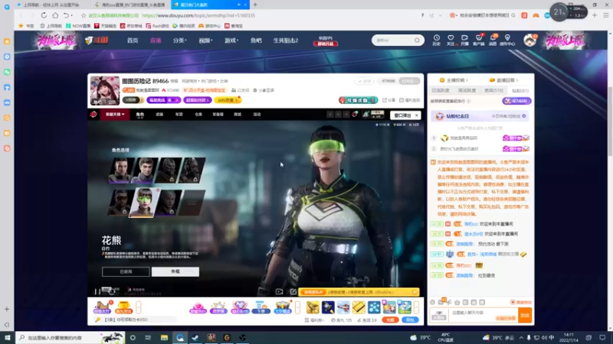This screenshot has height=344, width=613.
Task: Send the gold bar gift from gift bar
Action: point(359,307)
